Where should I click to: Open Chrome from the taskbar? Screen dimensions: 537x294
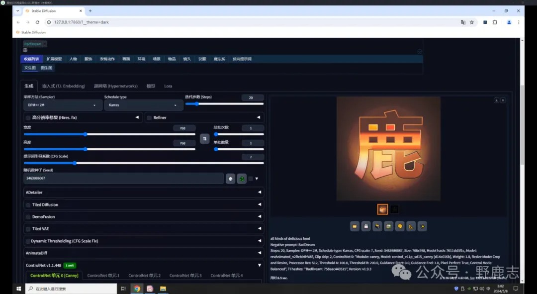(137, 289)
